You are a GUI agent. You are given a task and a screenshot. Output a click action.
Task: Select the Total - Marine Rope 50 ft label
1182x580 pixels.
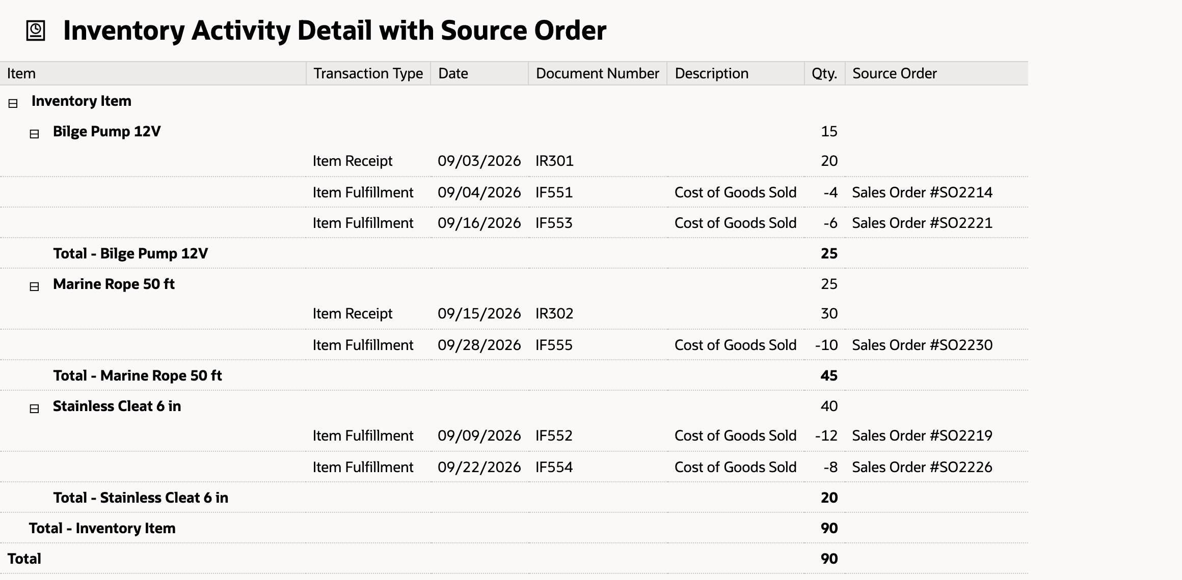pyautogui.click(x=138, y=375)
